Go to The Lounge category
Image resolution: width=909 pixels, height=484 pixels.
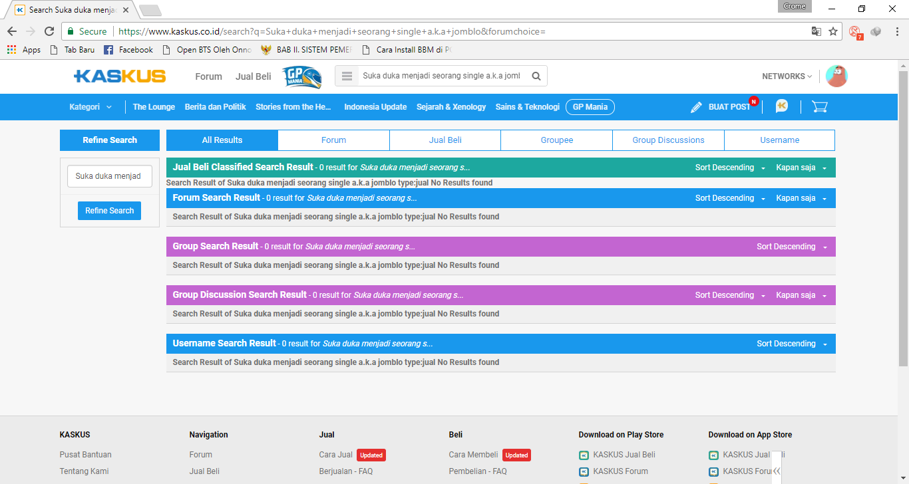(154, 107)
